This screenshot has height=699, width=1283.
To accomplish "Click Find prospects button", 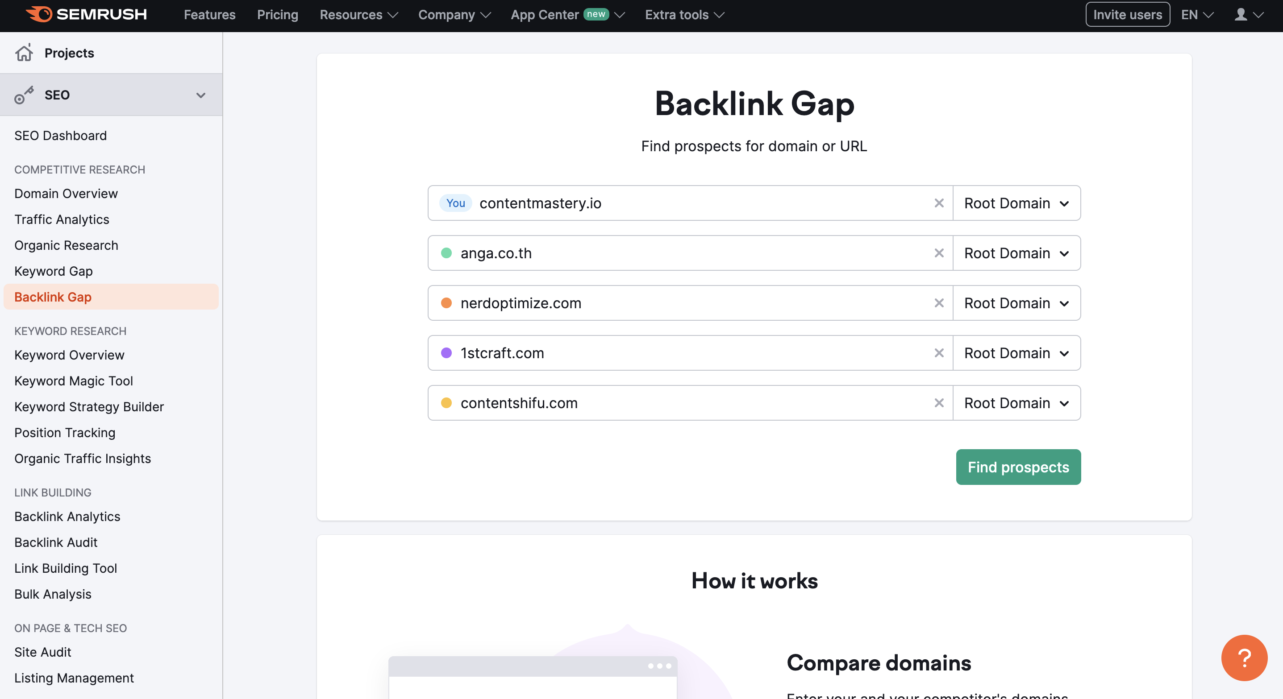I will click(x=1018, y=467).
